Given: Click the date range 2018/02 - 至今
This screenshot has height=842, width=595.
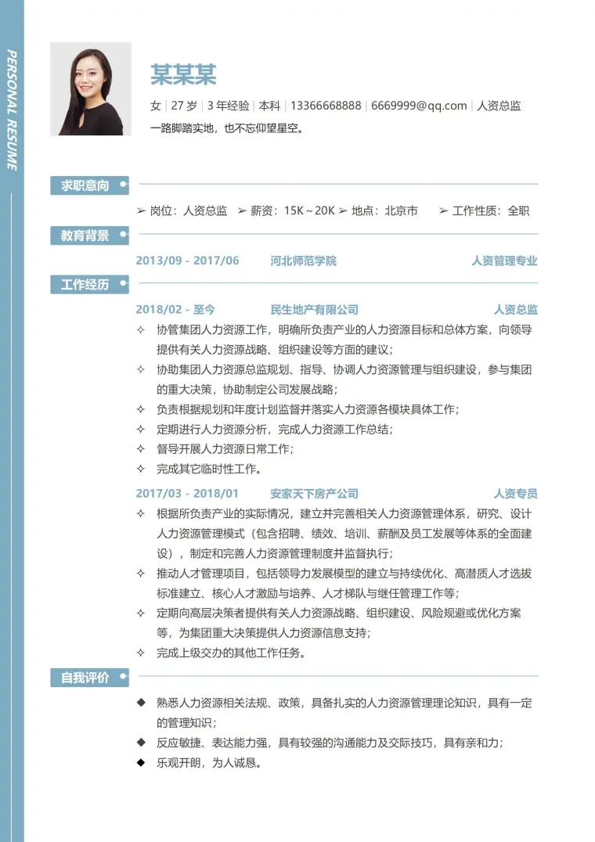Looking at the screenshot, I should click(175, 309).
